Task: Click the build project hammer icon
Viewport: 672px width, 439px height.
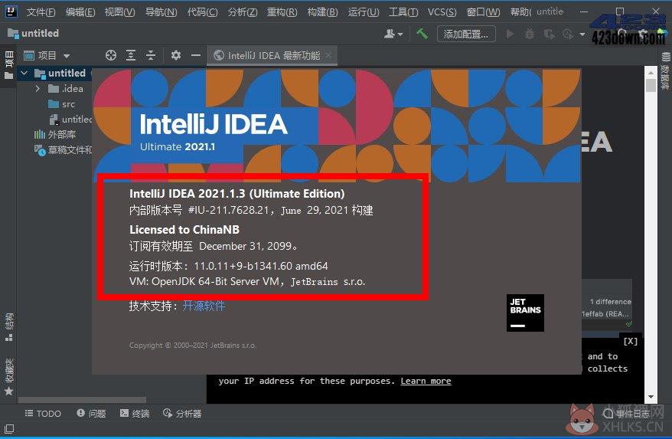Action: pyautogui.click(x=422, y=34)
